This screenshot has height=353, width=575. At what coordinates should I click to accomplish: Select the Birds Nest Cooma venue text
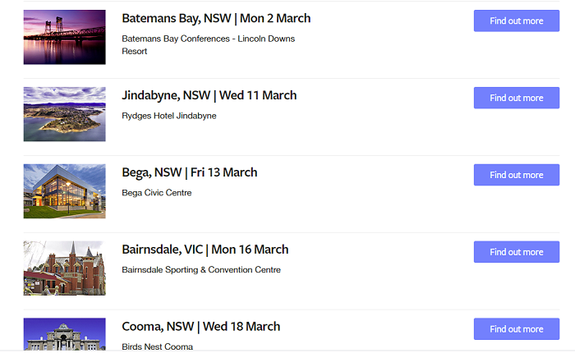click(157, 346)
